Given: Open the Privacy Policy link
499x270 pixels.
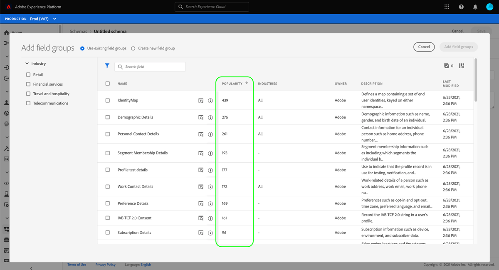Looking at the screenshot, I should 105,264.
